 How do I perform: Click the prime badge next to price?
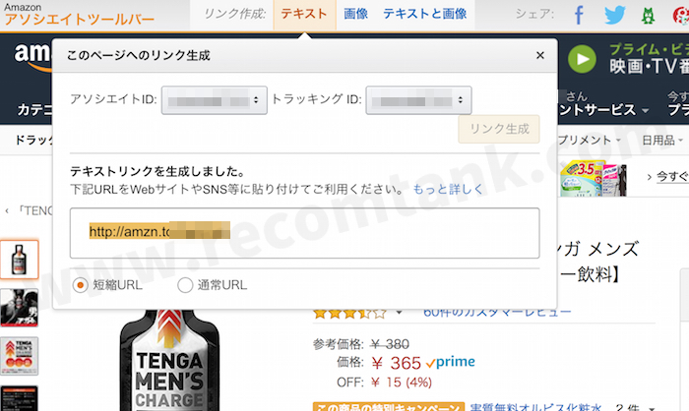pos(451,362)
